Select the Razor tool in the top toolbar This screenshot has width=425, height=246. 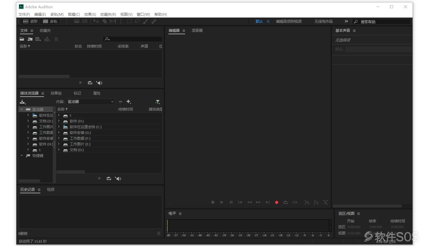[x=105, y=22]
